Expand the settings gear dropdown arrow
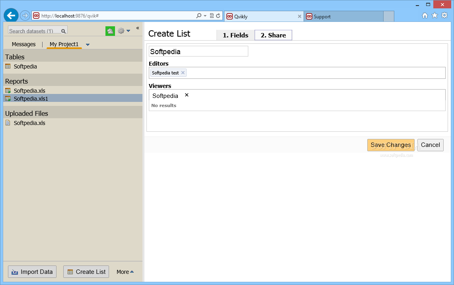This screenshot has height=285, width=454. point(128,31)
